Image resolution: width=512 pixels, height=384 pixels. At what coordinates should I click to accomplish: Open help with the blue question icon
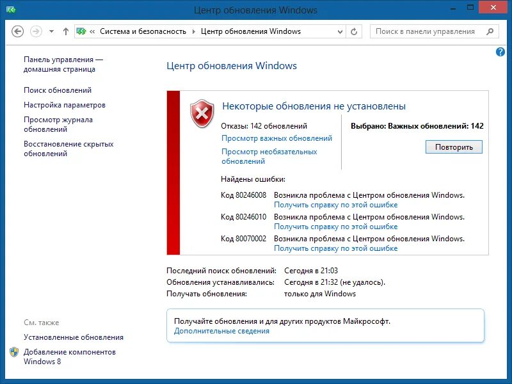point(500,52)
